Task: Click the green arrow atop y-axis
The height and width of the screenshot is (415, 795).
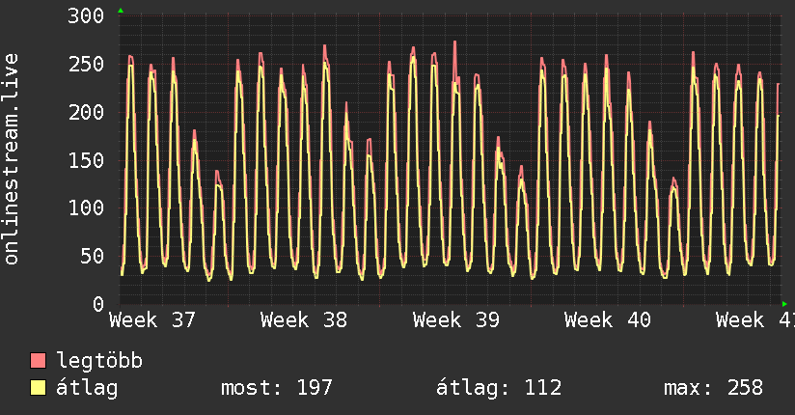Action: point(121,11)
